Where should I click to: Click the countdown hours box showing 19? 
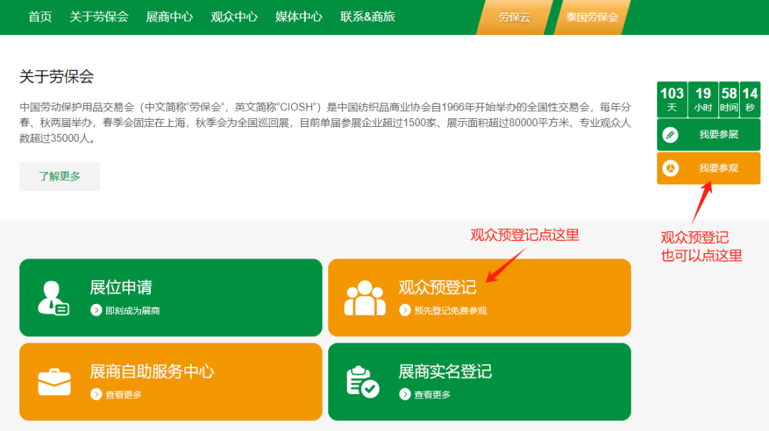click(x=703, y=100)
